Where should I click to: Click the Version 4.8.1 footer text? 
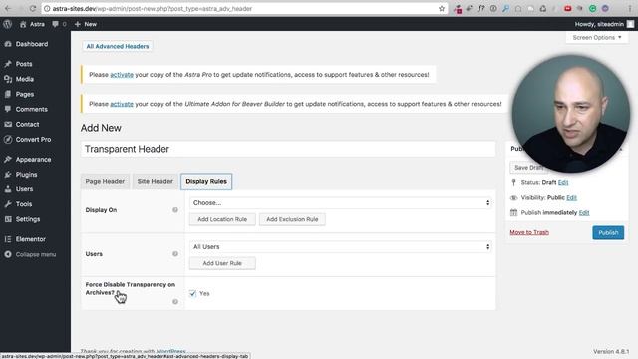pos(611,351)
